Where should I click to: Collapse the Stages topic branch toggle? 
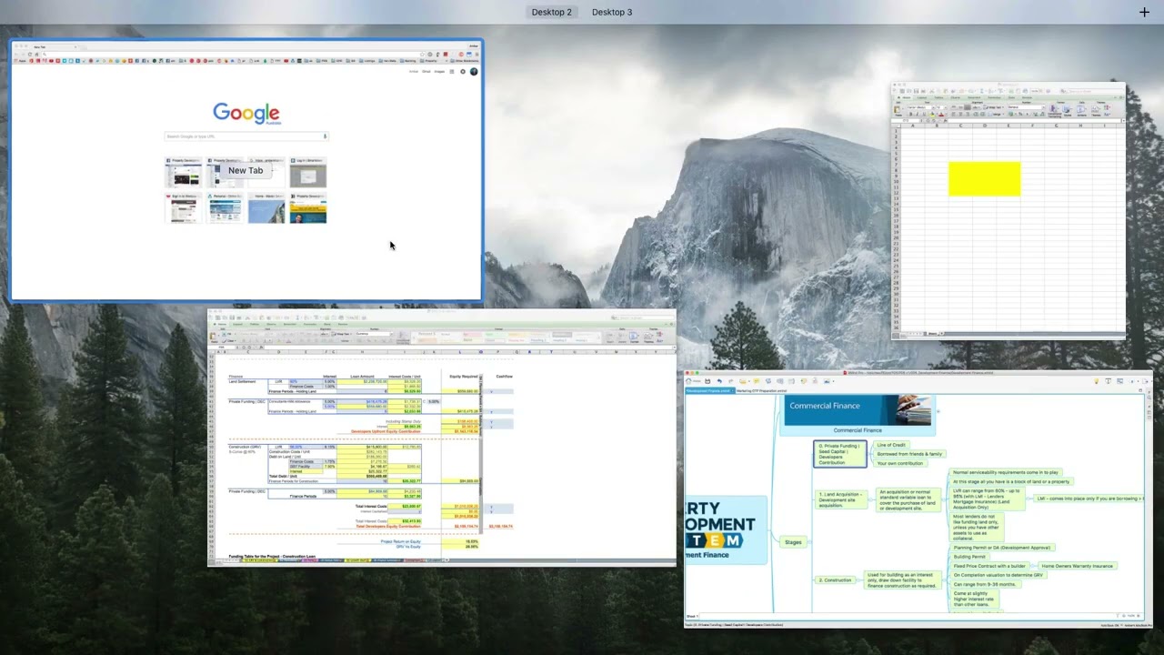click(x=808, y=542)
